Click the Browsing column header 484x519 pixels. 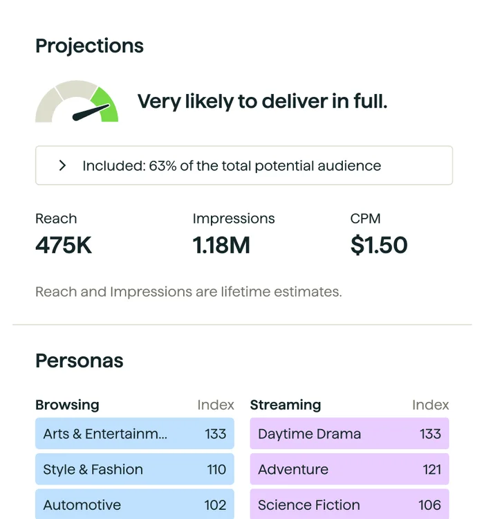click(x=67, y=405)
